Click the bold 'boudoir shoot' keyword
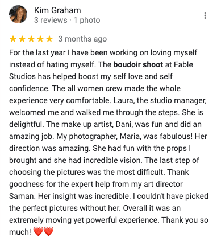This screenshot has height=237, width=217. tap(138, 64)
